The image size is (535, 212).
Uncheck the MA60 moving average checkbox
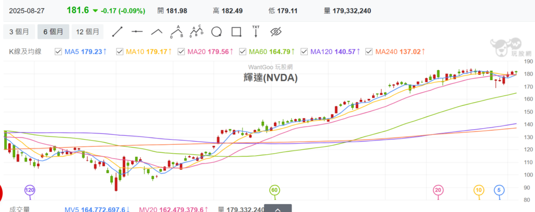[242, 52]
